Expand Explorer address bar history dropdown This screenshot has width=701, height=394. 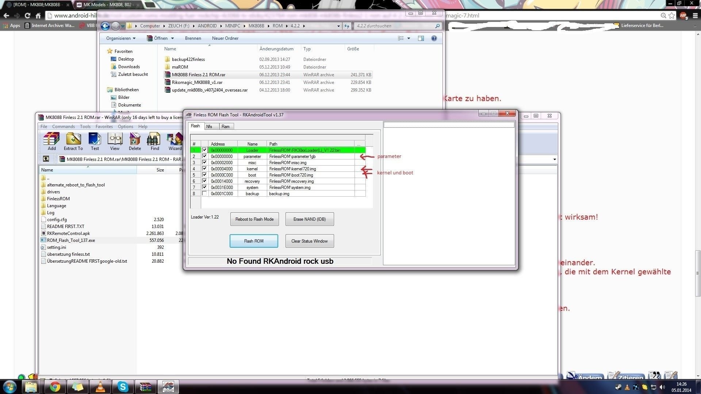click(x=338, y=26)
